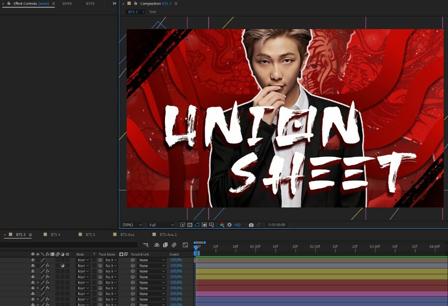The height and width of the screenshot is (306, 448).
Task: Click the 02:00f mark on time ruler
Action: click(x=315, y=247)
